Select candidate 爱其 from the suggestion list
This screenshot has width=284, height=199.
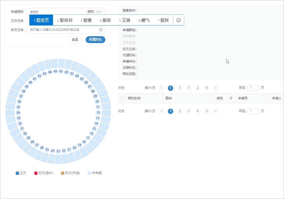[x=164, y=20]
